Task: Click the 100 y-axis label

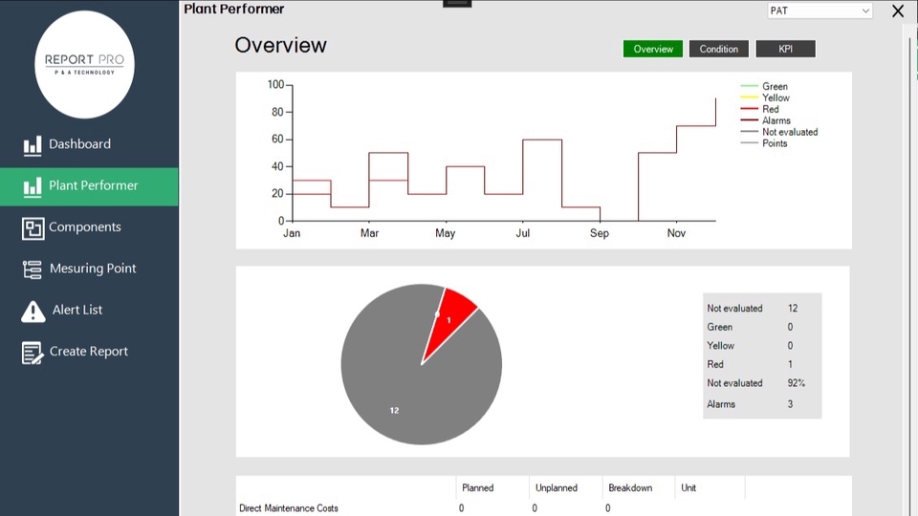Action: (275, 85)
